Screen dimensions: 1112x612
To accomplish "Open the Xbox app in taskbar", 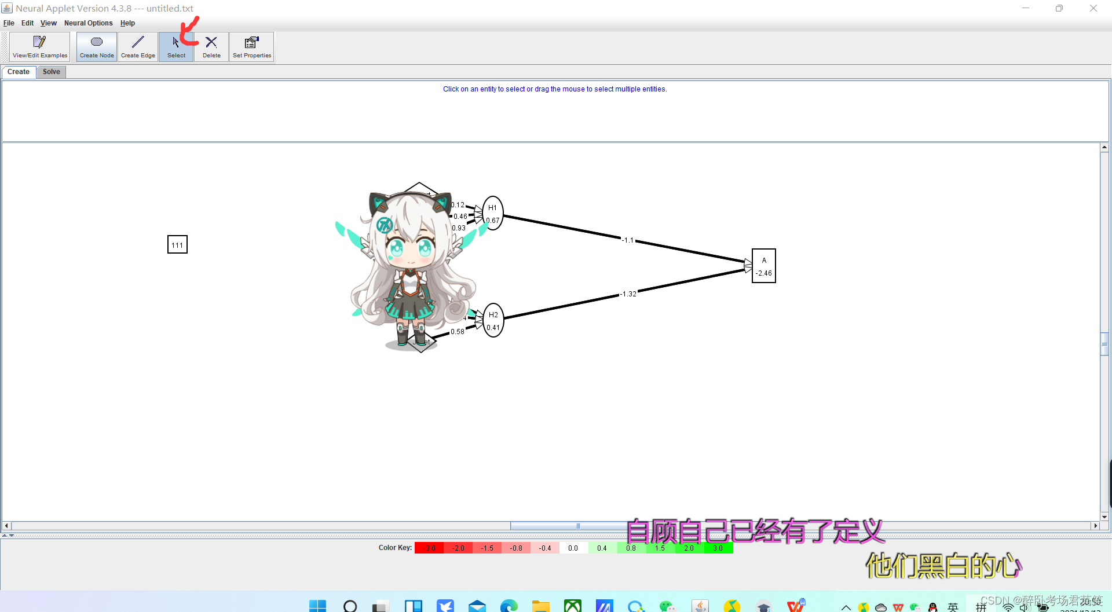I will tap(572, 606).
